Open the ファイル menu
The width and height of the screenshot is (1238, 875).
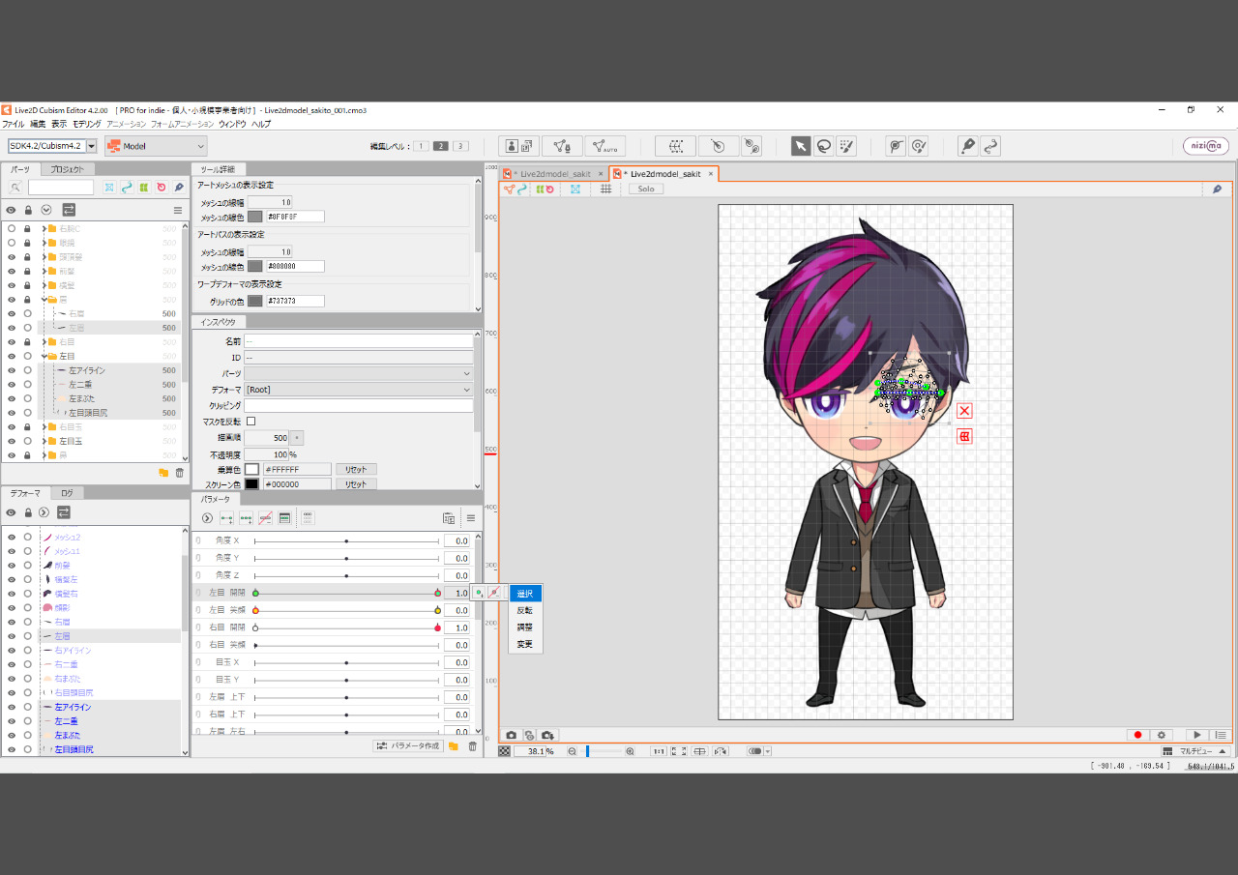click(14, 124)
